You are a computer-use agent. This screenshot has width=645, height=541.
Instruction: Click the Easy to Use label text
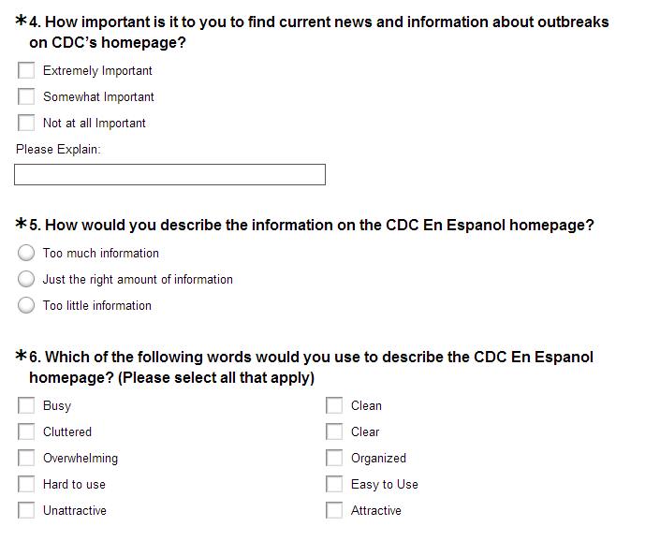(x=385, y=485)
